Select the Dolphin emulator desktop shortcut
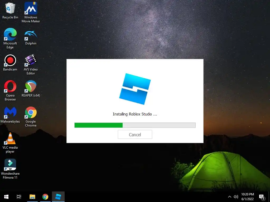The width and height of the screenshot is (270, 202). (31, 37)
